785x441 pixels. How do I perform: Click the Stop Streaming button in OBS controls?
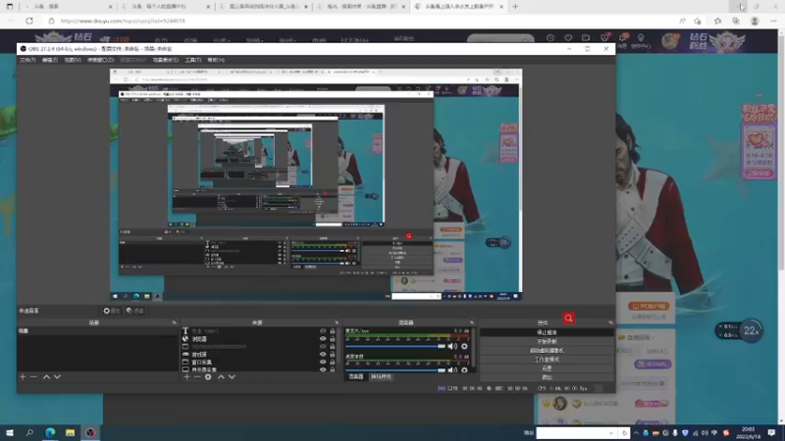tap(547, 332)
